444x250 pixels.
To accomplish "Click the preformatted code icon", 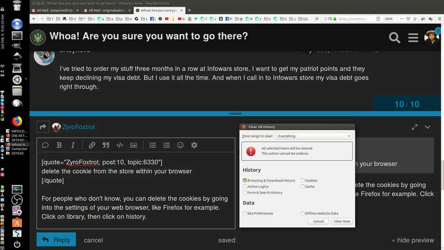I will point(120,145).
